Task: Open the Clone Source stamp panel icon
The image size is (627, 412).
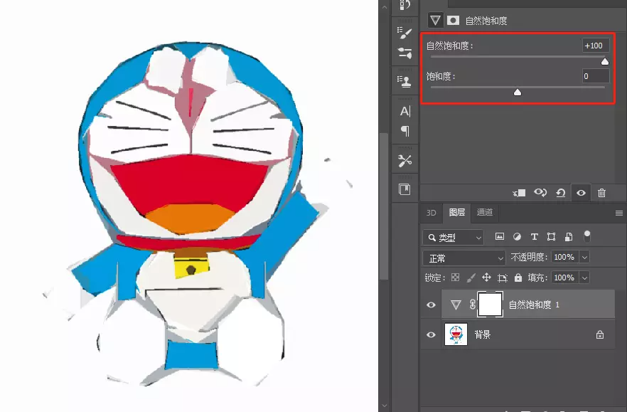Action: [x=404, y=81]
